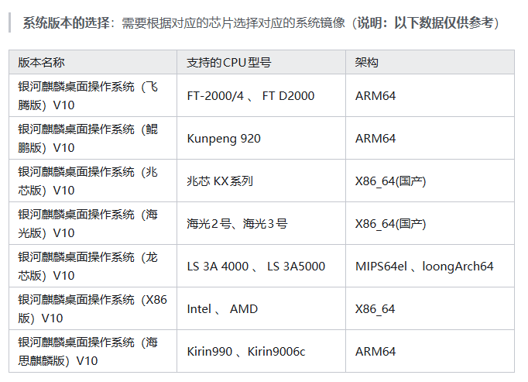Select the 兆芯 KX系列 CPU cell

[x=220, y=181]
